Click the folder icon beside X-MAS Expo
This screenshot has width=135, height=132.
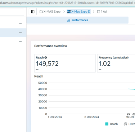coord(41,12)
